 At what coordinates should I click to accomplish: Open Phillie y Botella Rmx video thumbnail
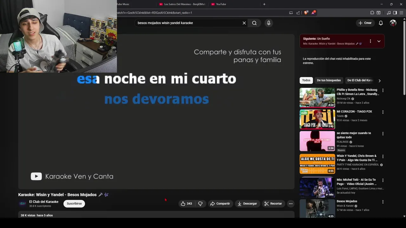click(x=317, y=98)
